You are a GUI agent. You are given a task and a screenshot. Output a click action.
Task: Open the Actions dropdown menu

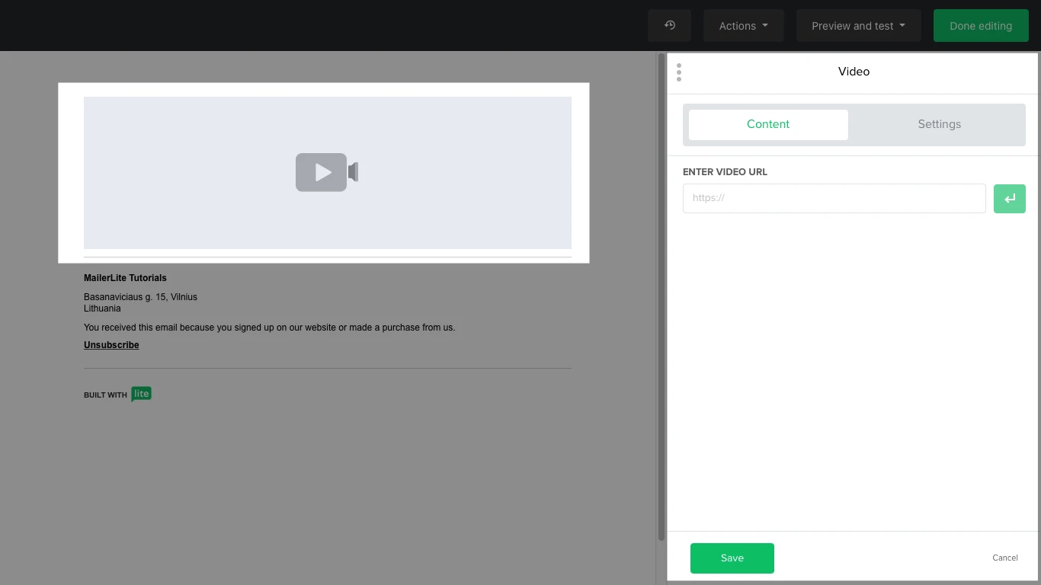(x=743, y=26)
